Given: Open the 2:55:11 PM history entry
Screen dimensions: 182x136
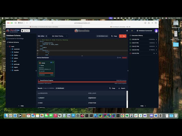Looking at the screenshot, I should pos(143,43).
